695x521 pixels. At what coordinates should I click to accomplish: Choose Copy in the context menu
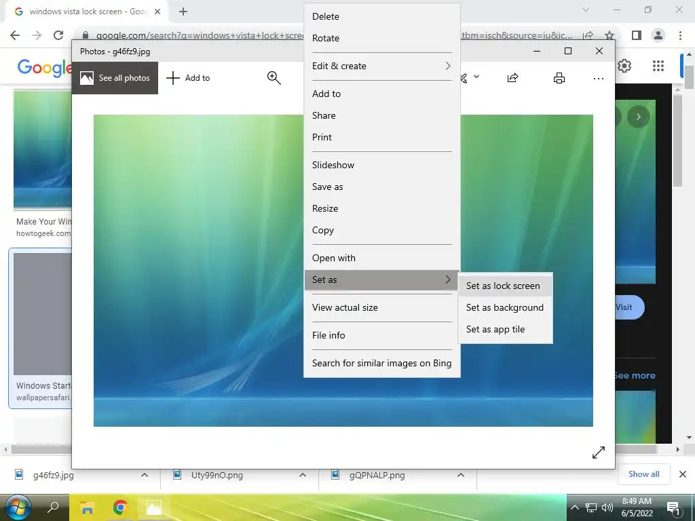pos(381,231)
